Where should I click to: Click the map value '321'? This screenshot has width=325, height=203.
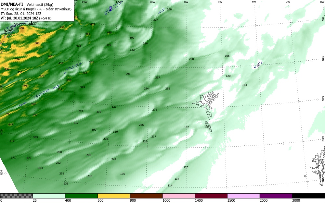tap(114, 107)
